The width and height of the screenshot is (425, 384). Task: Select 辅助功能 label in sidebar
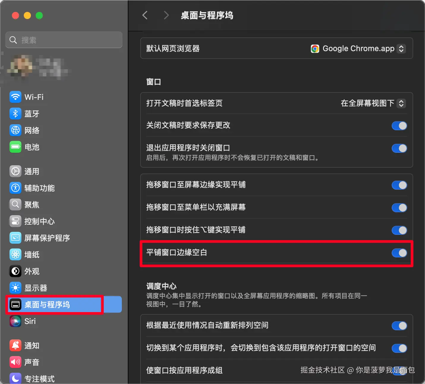tap(40, 188)
